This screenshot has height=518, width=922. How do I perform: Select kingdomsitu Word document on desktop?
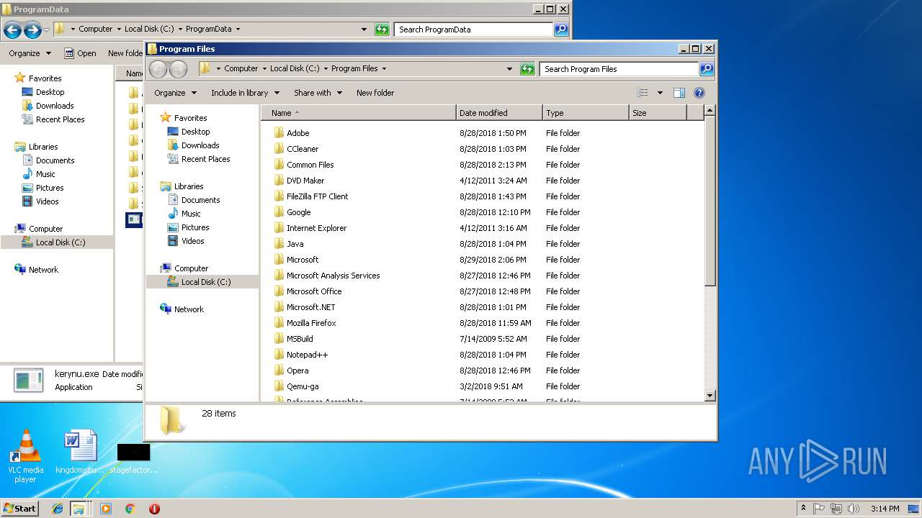80,453
